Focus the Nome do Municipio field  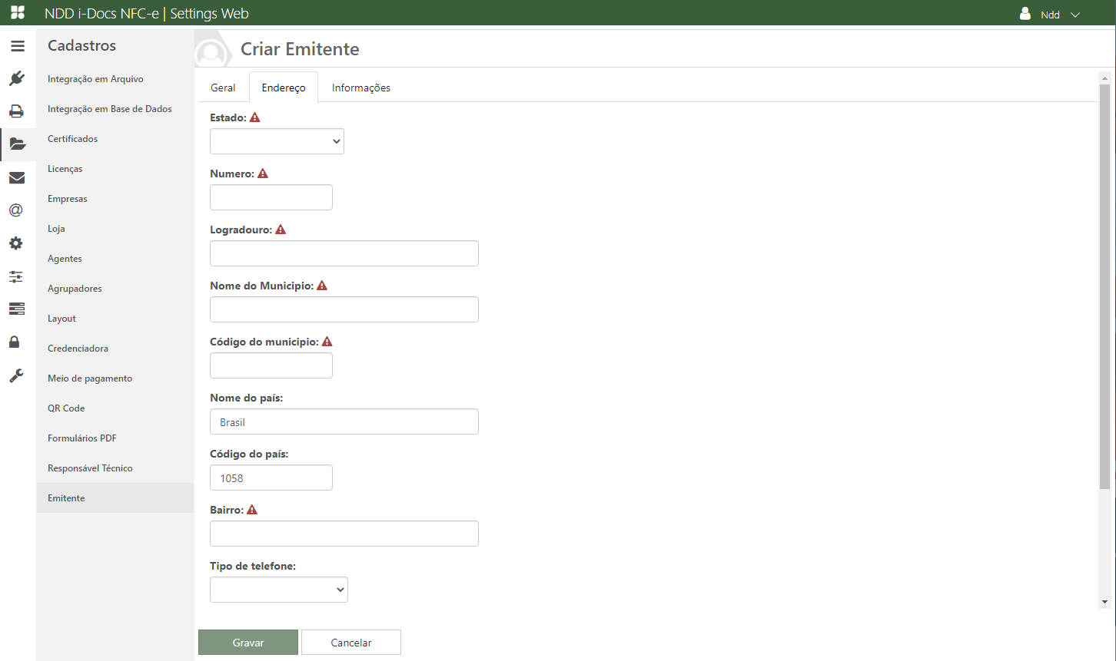(x=344, y=309)
